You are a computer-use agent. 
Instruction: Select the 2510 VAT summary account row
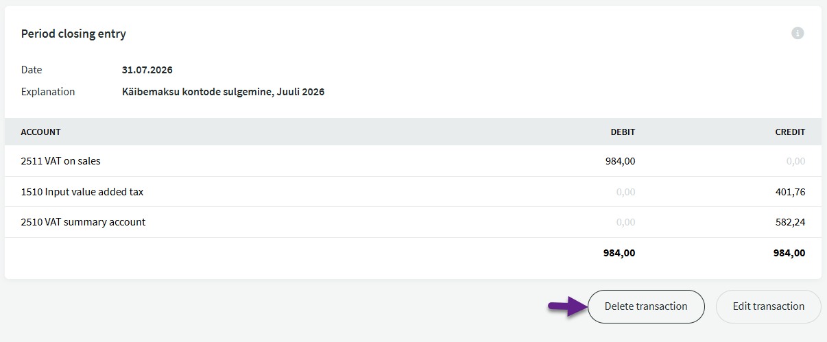413,222
